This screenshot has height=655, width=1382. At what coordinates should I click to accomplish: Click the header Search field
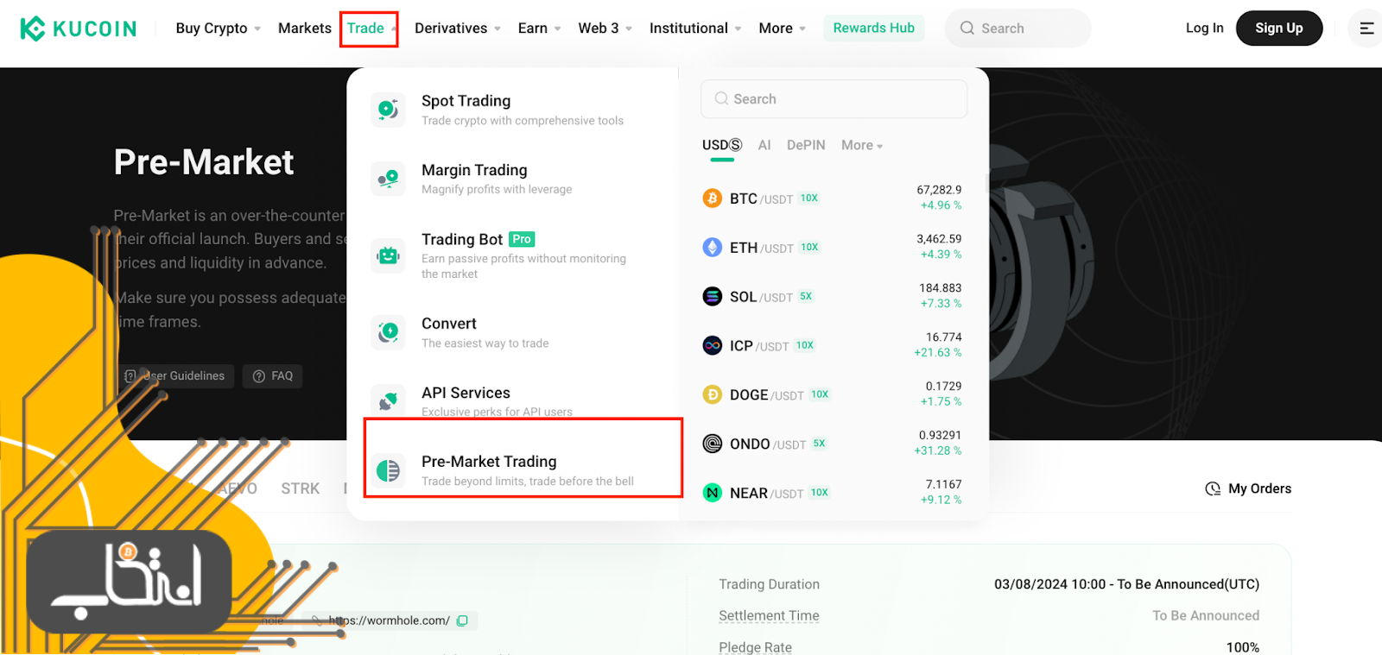[1017, 28]
